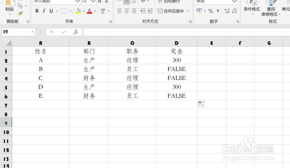The image size is (290, 168).
Task: Select header cell 姓名
Action: point(41,51)
